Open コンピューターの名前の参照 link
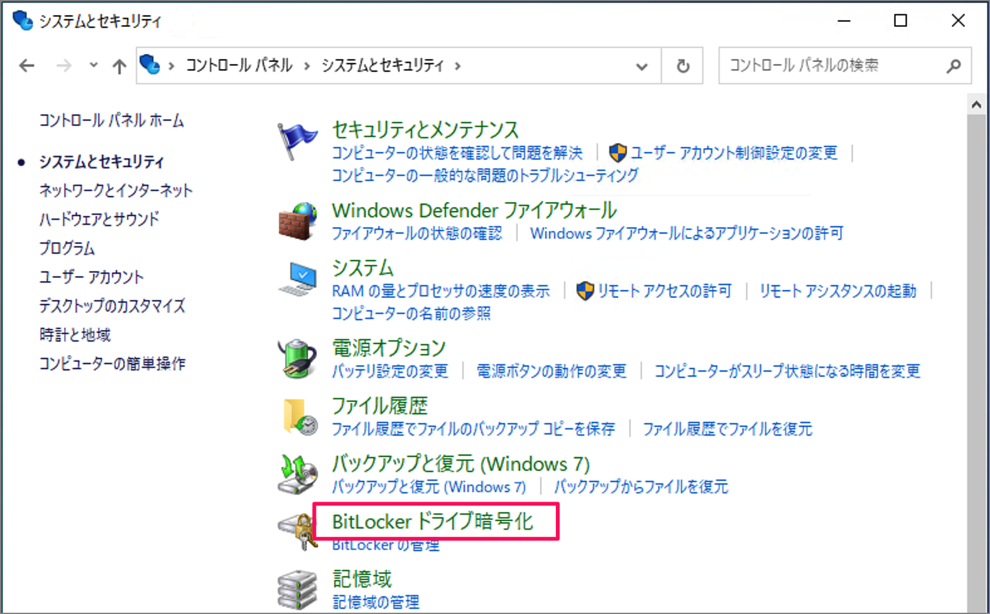Viewport: 990px width, 614px height. (411, 313)
